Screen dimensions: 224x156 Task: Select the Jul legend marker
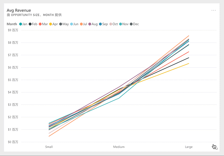[81, 24]
